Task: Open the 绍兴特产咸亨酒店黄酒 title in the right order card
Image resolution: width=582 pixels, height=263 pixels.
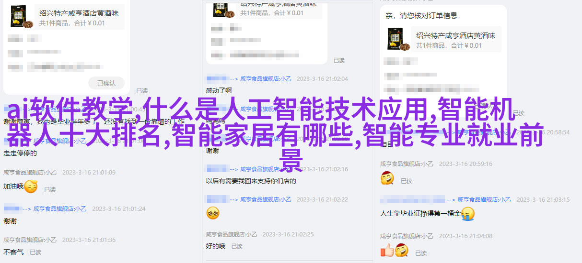Action: [x=456, y=35]
